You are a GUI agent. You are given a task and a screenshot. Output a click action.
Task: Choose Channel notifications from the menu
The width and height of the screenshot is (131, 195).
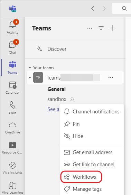click(x=92, y=112)
